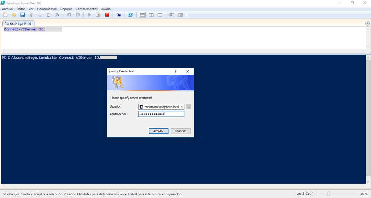The height and width of the screenshot is (198, 371).
Task: Show script pane on top layout
Action: (142, 15)
